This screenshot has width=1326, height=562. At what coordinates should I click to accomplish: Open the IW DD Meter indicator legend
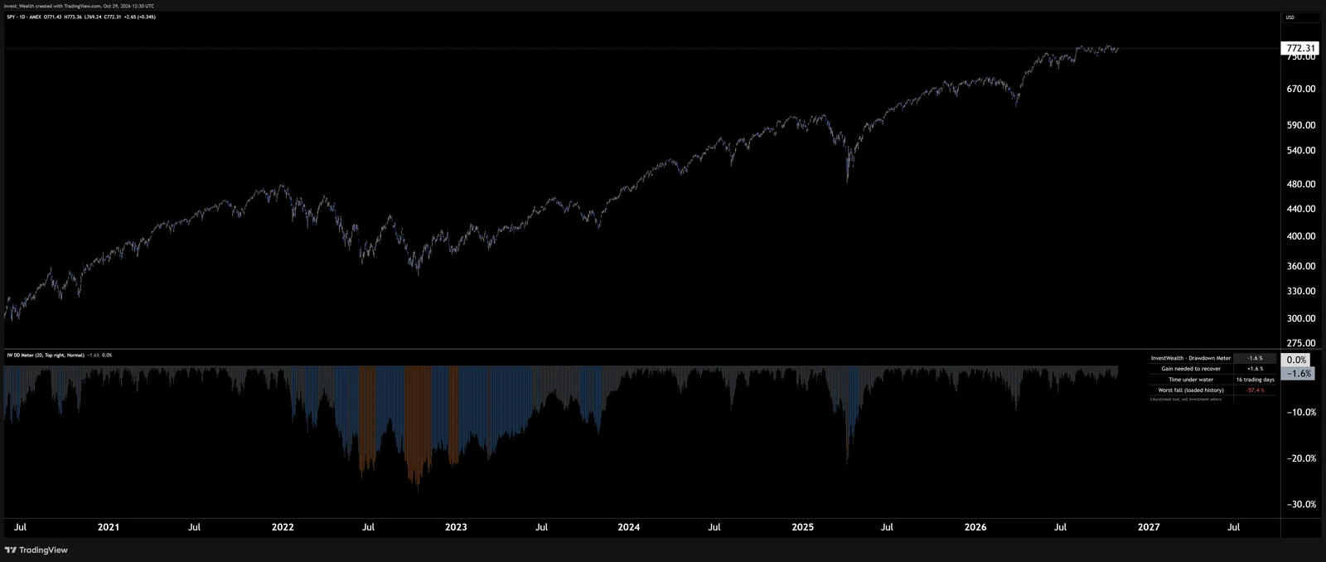pos(46,355)
